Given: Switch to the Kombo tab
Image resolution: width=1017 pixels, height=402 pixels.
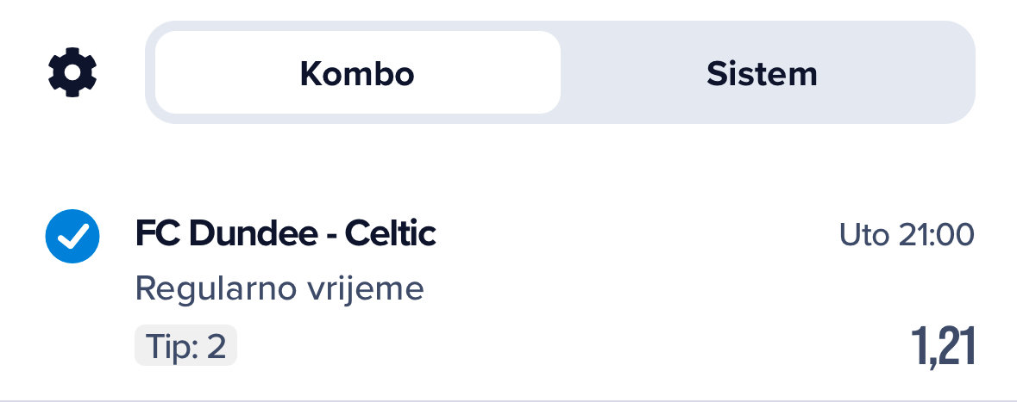Looking at the screenshot, I should click(x=357, y=73).
